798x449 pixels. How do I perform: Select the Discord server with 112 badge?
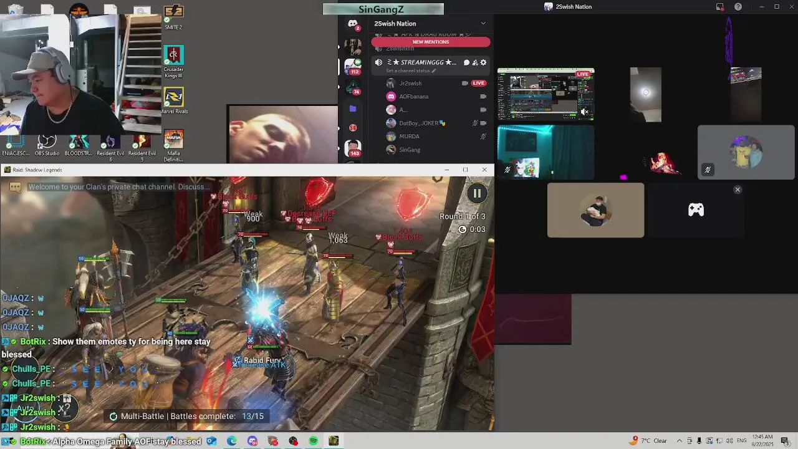pyautogui.click(x=353, y=66)
